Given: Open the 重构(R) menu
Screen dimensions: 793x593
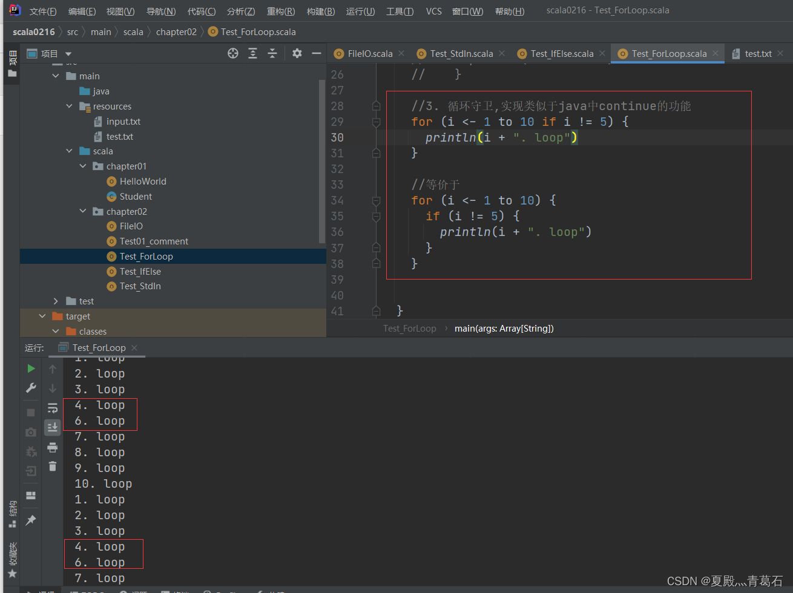Looking at the screenshot, I should pyautogui.click(x=281, y=11).
